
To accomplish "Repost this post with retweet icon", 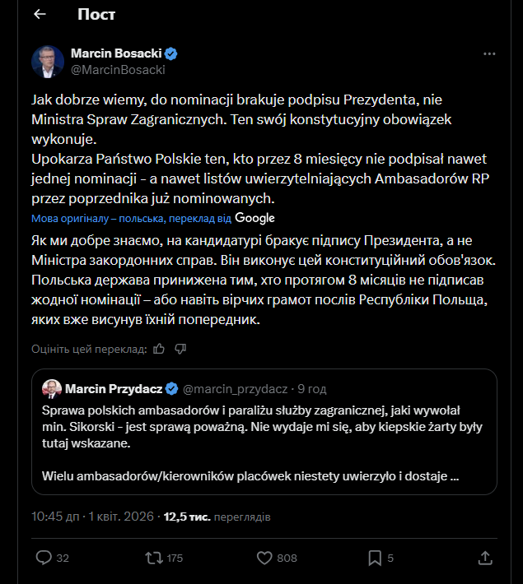I will click(153, 558).
